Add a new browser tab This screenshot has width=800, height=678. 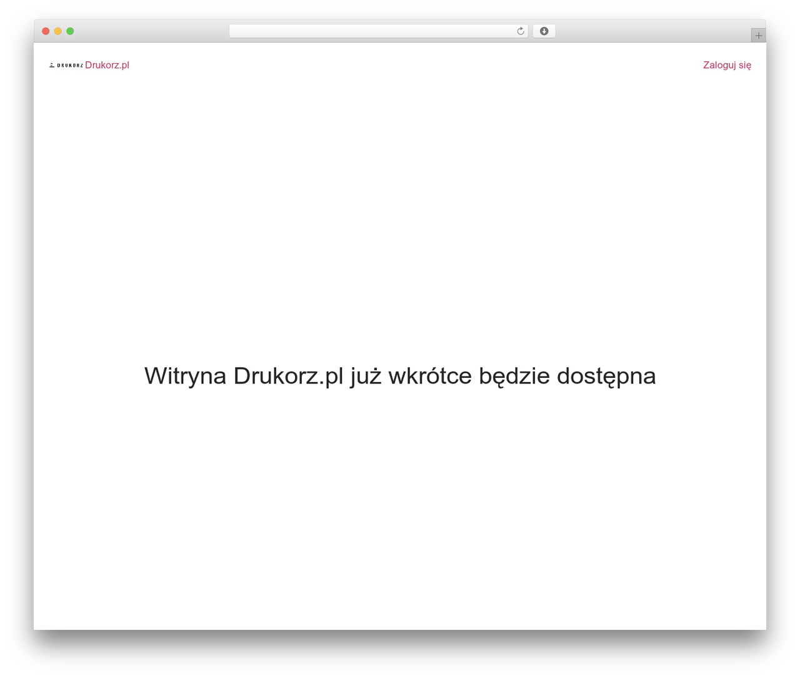coord(758,36)
